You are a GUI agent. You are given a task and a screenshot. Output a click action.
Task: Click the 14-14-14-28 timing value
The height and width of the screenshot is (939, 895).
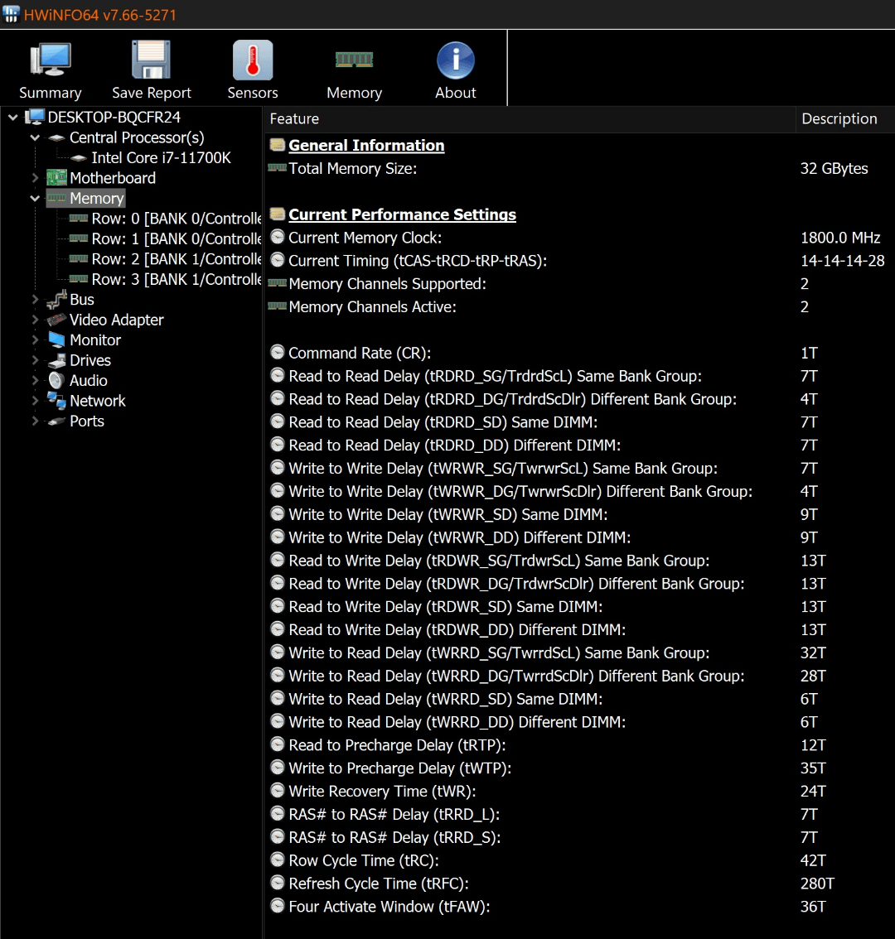point(842,261)
